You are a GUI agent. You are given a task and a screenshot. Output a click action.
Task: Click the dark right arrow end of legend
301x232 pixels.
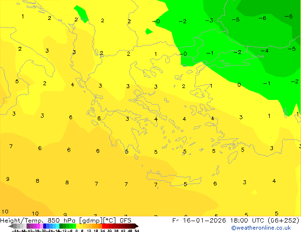pos(137,226)
